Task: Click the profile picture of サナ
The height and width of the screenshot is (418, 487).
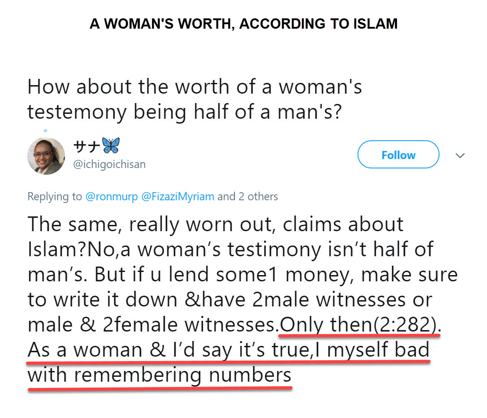Action: pos(46,156)
